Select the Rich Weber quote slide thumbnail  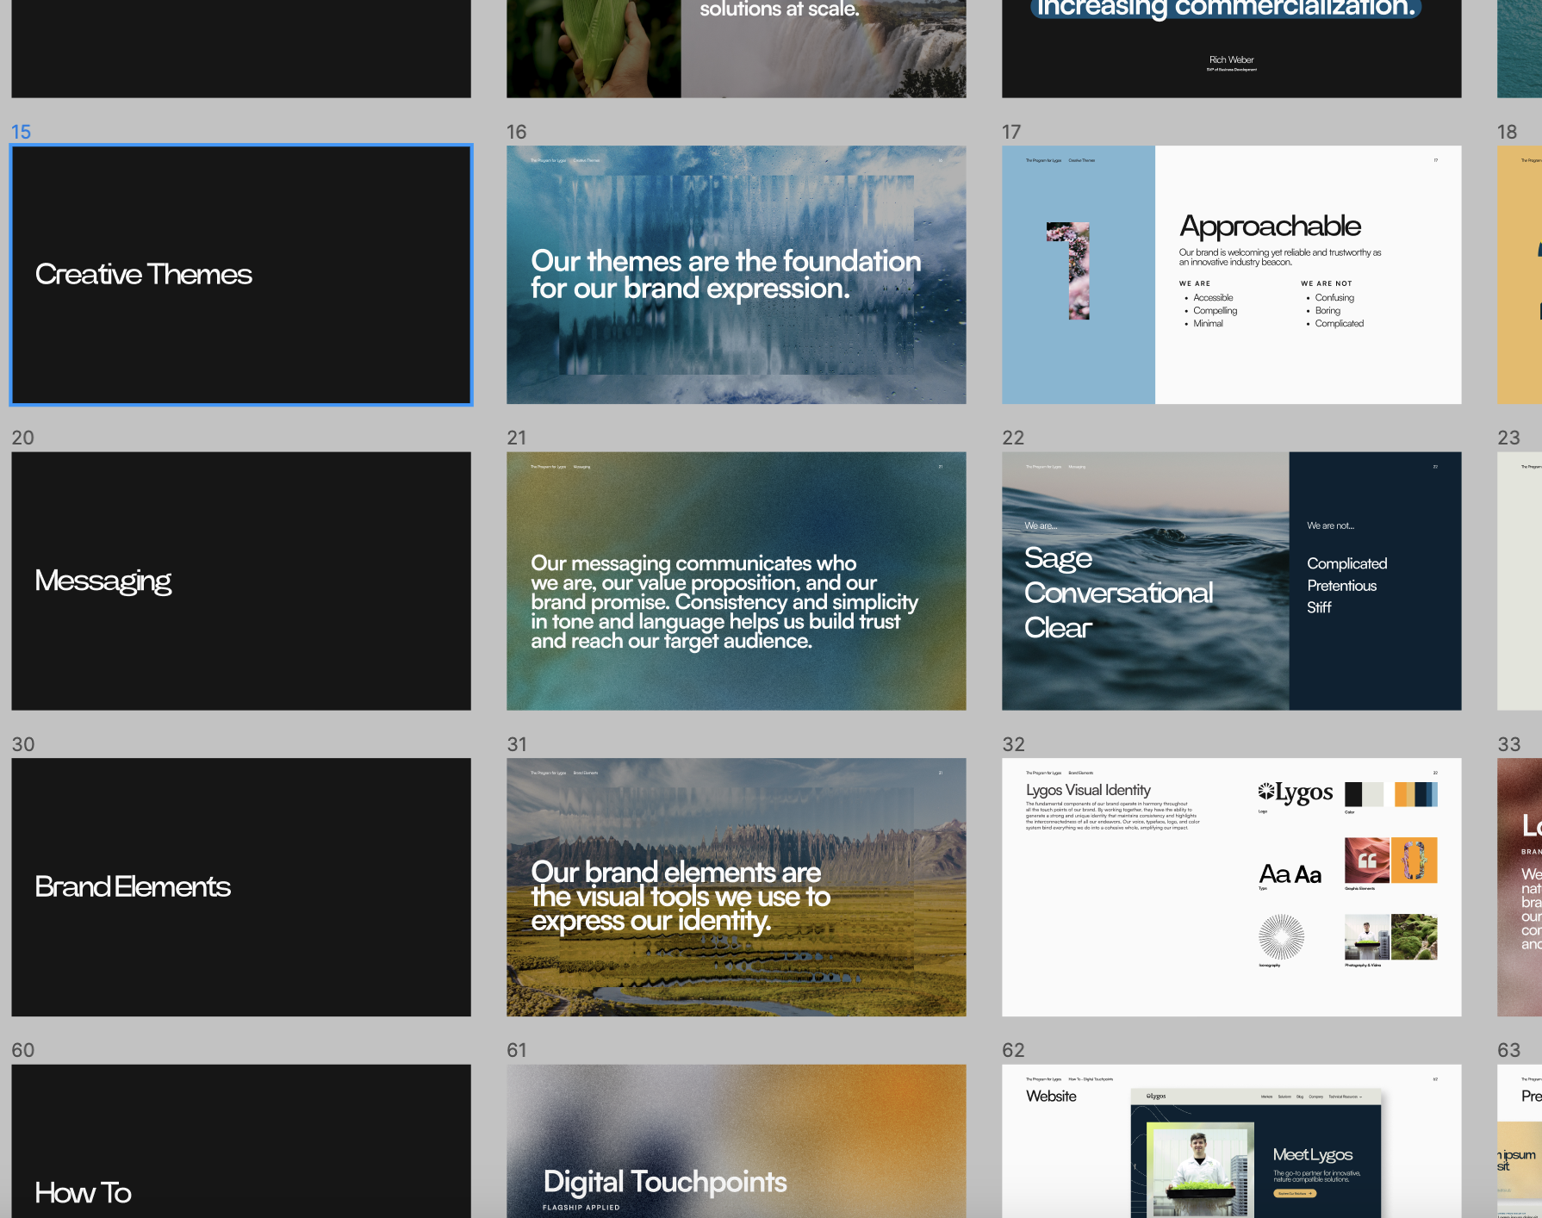click(x=1232, y=48)
